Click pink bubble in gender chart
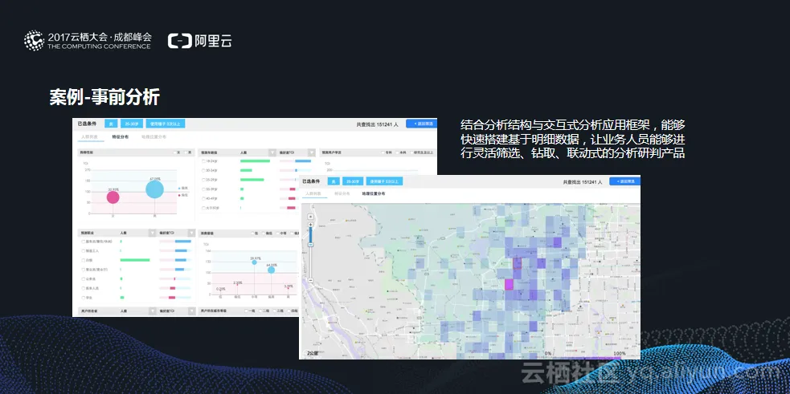Viewport: 790px width, 394px height. point(113,197)
